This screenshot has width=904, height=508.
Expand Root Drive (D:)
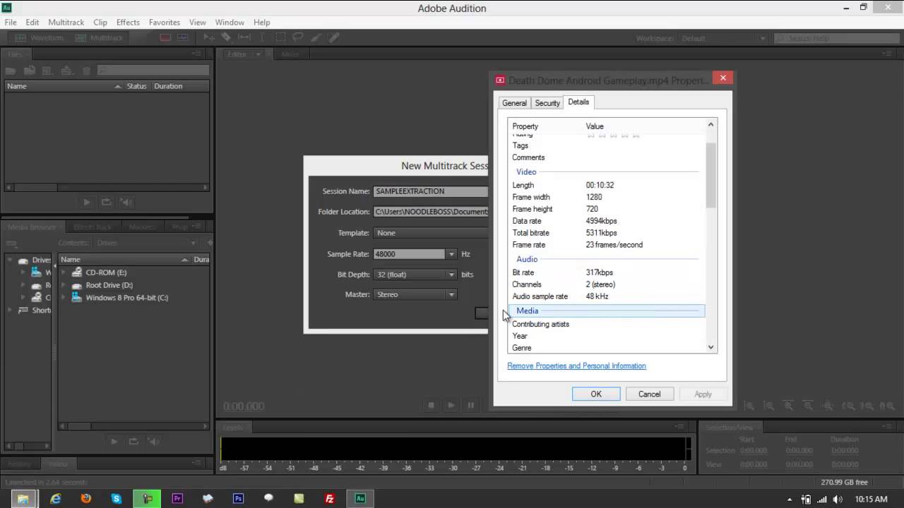[x=64, y=285]
